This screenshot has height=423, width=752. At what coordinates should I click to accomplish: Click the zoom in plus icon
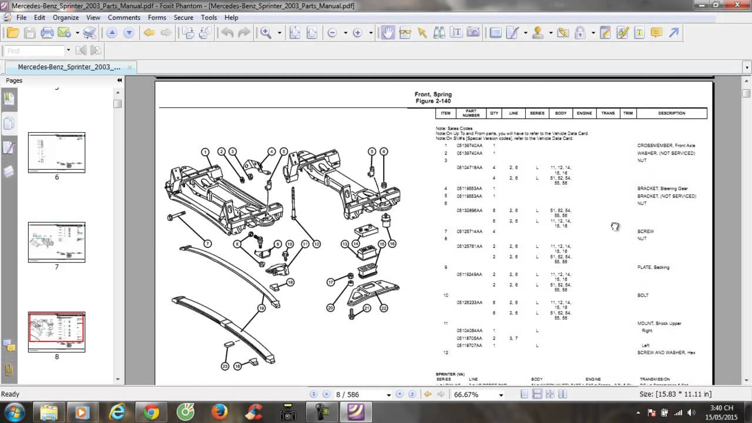(357, 33)
